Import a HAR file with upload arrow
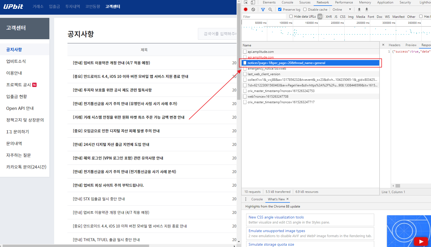 pos(359,9)
